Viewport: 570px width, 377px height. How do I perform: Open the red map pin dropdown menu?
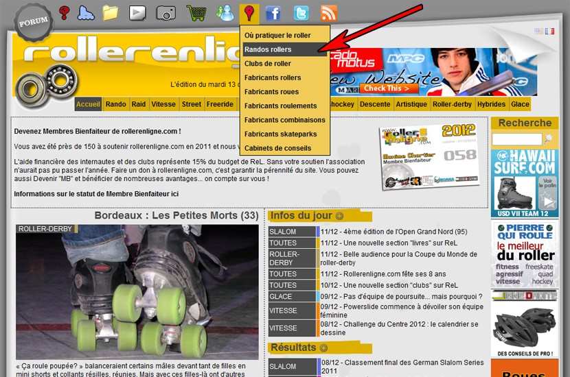[x=249, y=12]
